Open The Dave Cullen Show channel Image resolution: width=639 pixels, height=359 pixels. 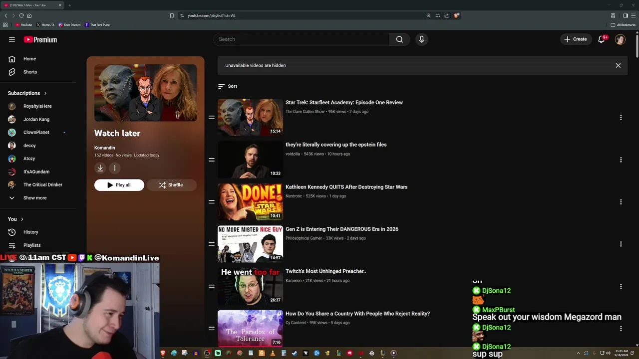(x=305, y=112)
